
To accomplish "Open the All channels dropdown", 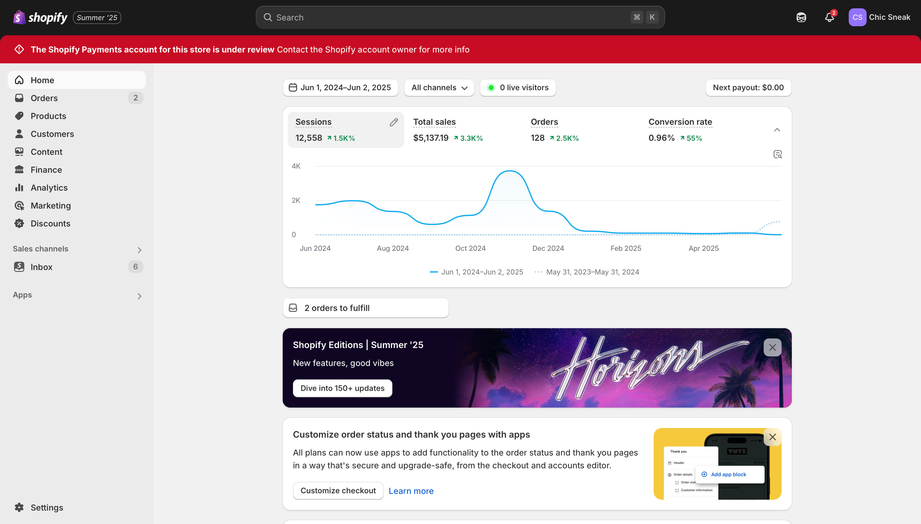I will coord(439,87).
